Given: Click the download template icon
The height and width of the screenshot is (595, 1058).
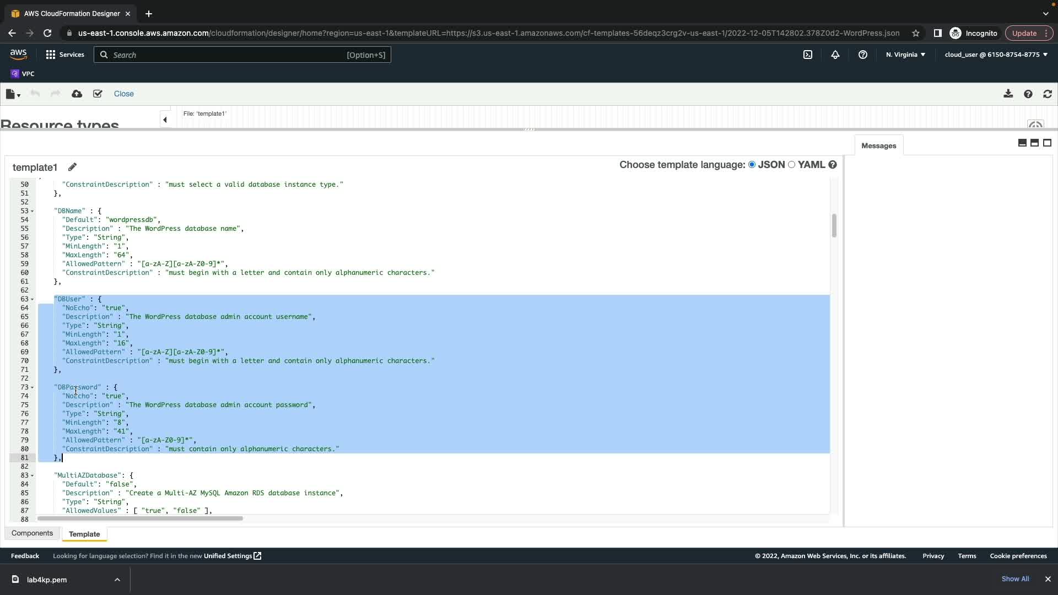Looking at the screenshot, I should coord(1008,94).
